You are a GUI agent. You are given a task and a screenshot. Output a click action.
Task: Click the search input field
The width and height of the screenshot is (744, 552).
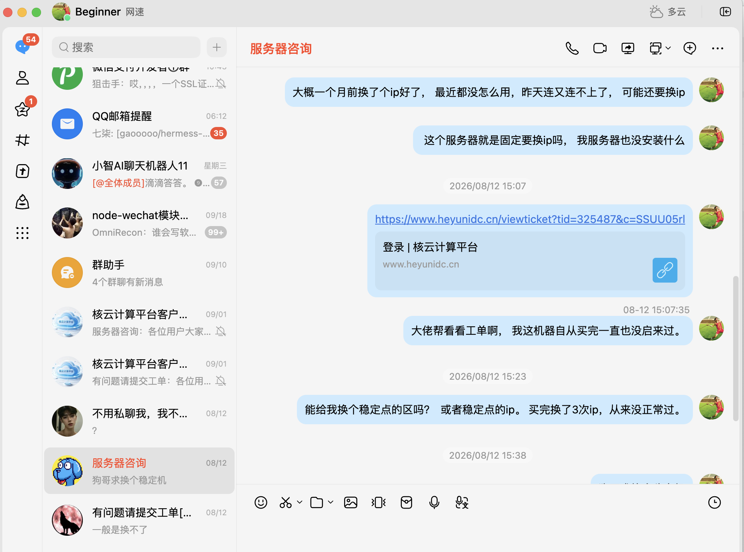point(126,47)
